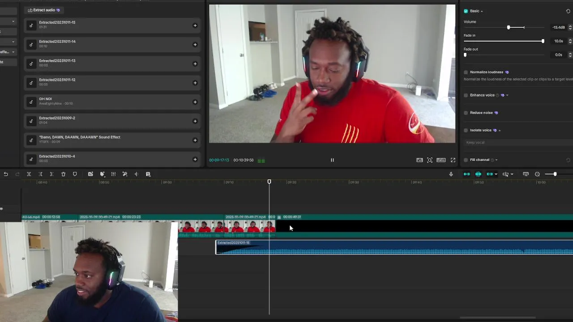This screenshot has width=573, height=322.
Task: Select the Extracted20251011-12 audio item
Action: pos(112,83)
